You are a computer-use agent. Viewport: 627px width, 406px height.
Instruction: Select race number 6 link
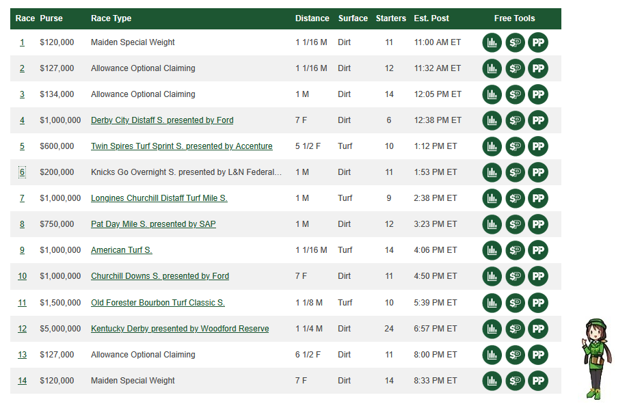(22, 172)
